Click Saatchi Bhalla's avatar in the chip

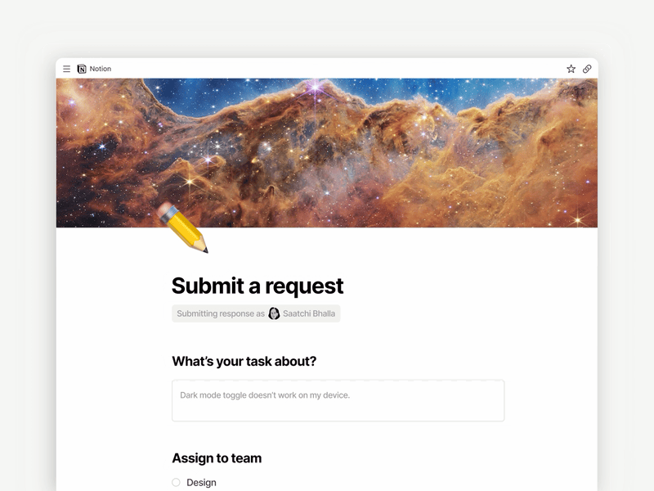(x=271, y=313)
